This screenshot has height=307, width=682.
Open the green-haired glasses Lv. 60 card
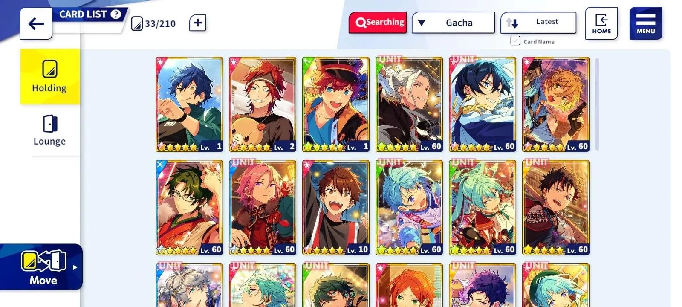coord(189,208)
